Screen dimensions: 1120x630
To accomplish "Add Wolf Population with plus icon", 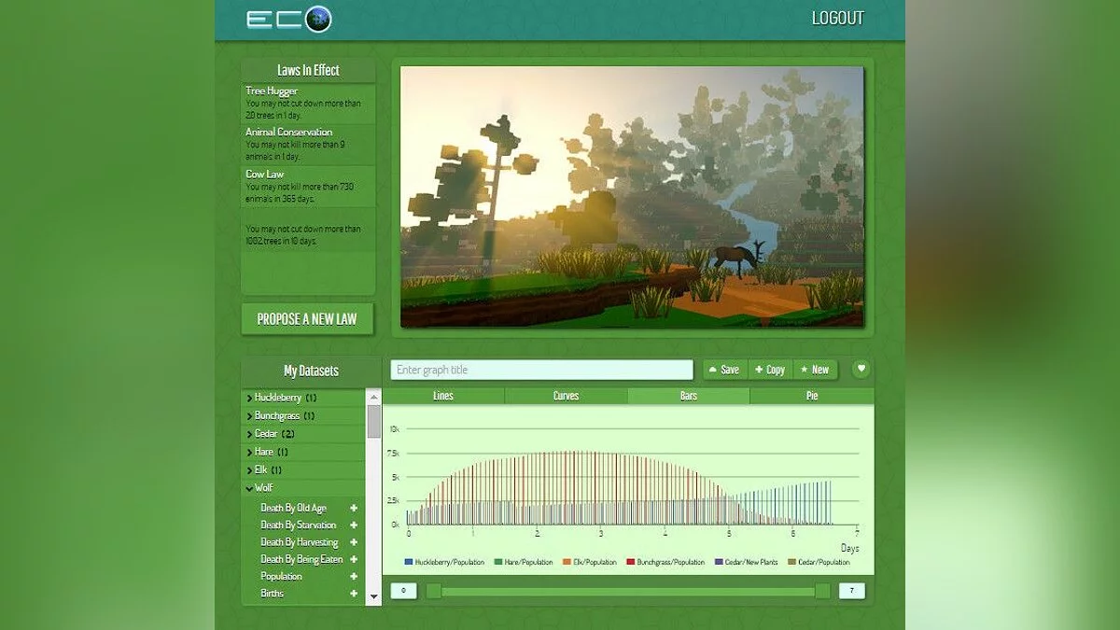I will 354,576.
